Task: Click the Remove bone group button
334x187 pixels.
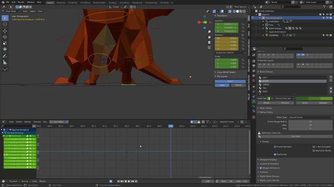Action: (285, 103)
